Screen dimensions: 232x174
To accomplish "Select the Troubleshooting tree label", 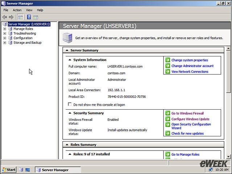I will [x=25, y=33].
